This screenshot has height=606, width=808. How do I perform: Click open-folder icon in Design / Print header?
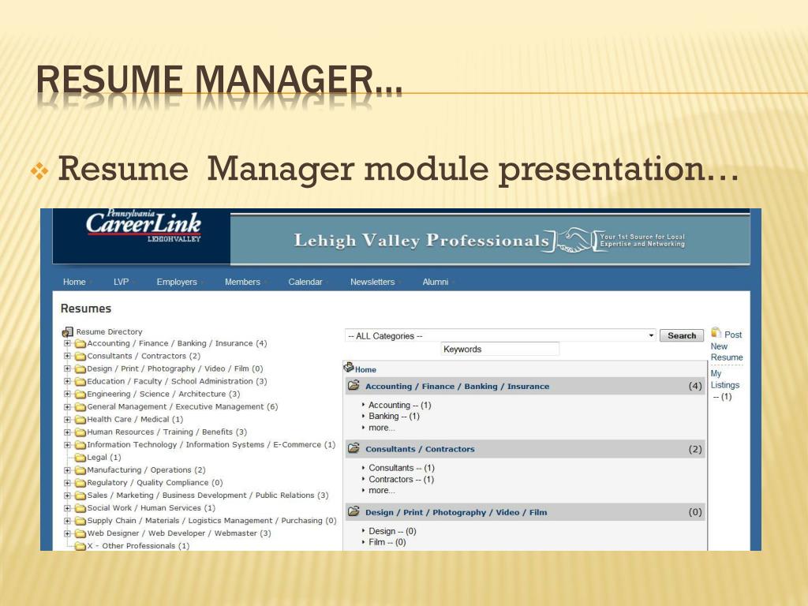353,511
